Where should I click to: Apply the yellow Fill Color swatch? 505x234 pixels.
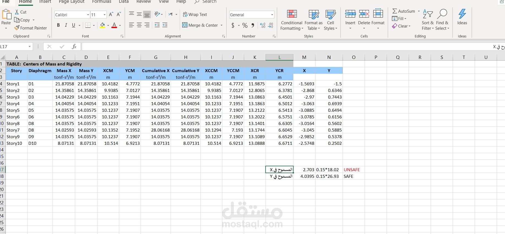(102, 25)
